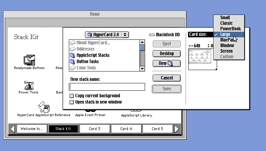266x151 pixels.
Task: Click the file list scrollbar thumb
Action: pyautogui.click(x=142, y=47)
